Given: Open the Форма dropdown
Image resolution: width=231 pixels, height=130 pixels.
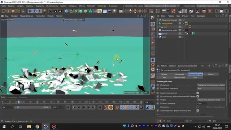Looking at the screenshot, I should [211, 100].
